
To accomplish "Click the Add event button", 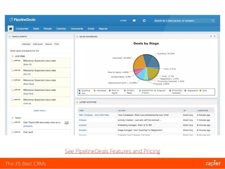I will tap(38, 44).
